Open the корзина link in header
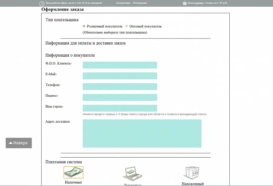This screenshot has height=186, width=273. [x=199, y=3]
